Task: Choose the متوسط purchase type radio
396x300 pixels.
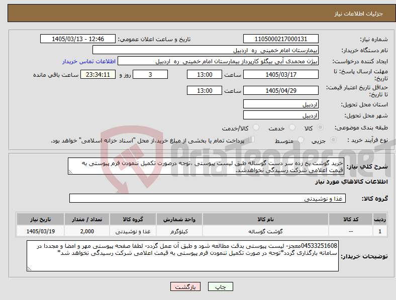Action: (x=301, y=140)
